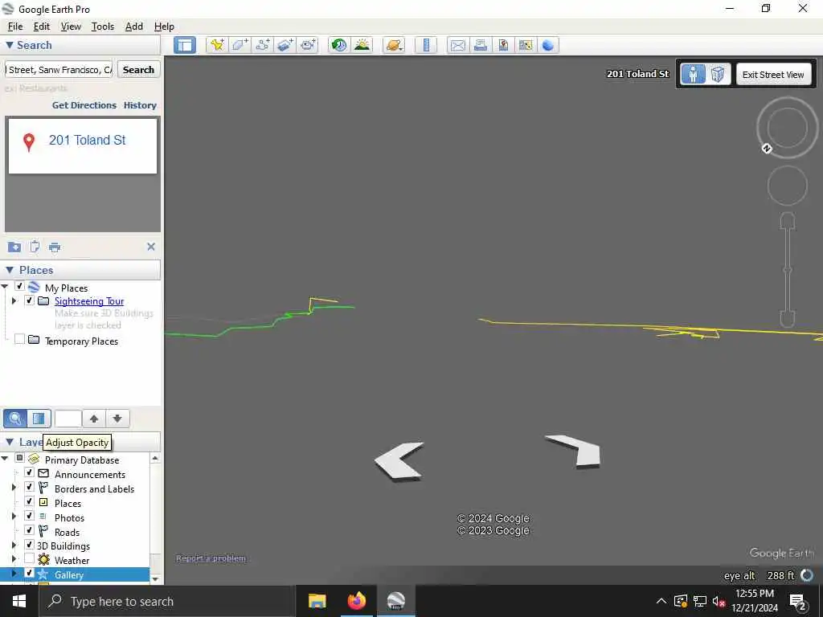Uncheck the Borders and Labels checkbox
This screenshot has height=617, width=823.
(30, 488)
